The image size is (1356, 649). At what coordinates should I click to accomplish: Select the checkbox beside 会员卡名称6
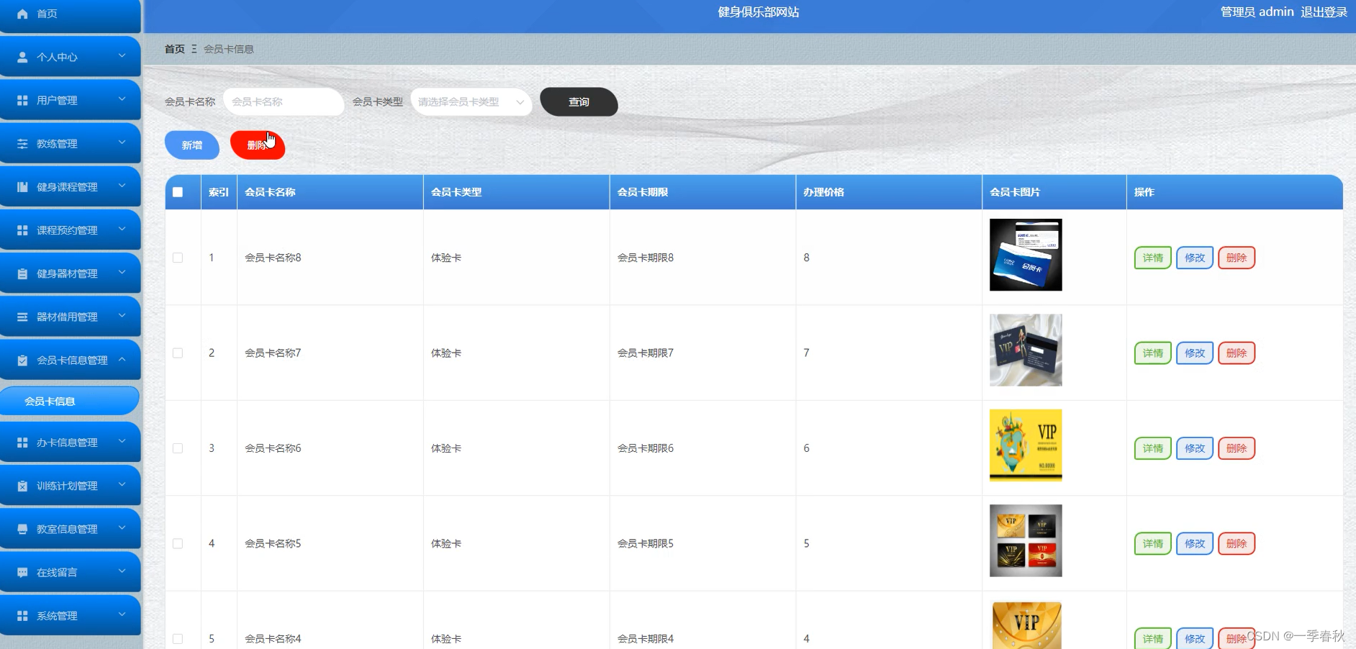click(x=178, y=448)
